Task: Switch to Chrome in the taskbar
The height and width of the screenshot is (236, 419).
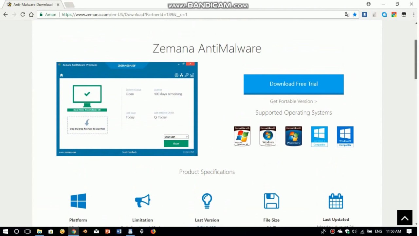Action: 74,231
